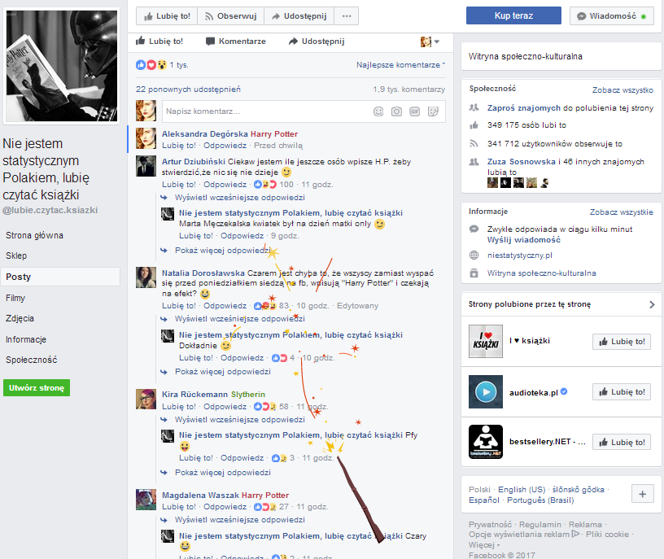Open the three-dots more options button
The width and height of the screenshot is (664, 559).
(x=347, y=16)
